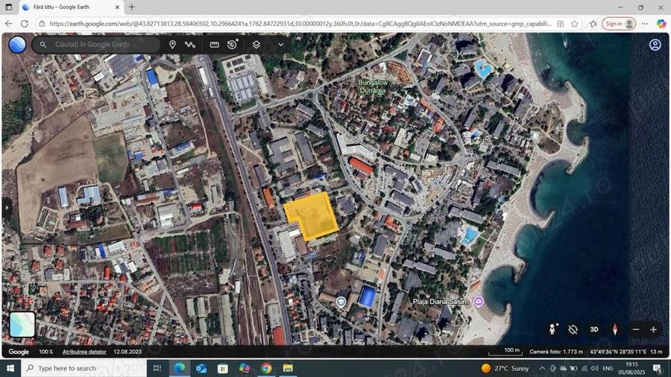
Task: Show hidden system tray icons
Action: pyautogui.click(x=542, y=368)
